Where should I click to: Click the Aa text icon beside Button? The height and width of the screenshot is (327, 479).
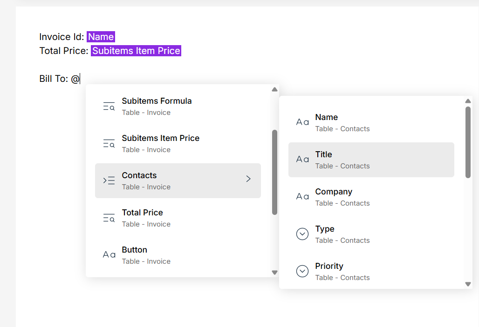(109, 255)
